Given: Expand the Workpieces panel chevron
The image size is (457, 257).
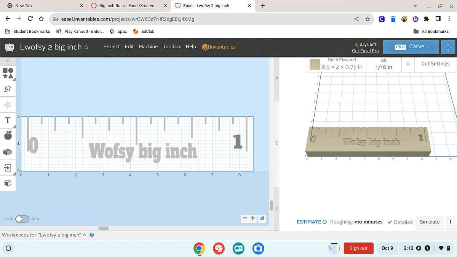Looking at the screenshot, I should 85,235.
